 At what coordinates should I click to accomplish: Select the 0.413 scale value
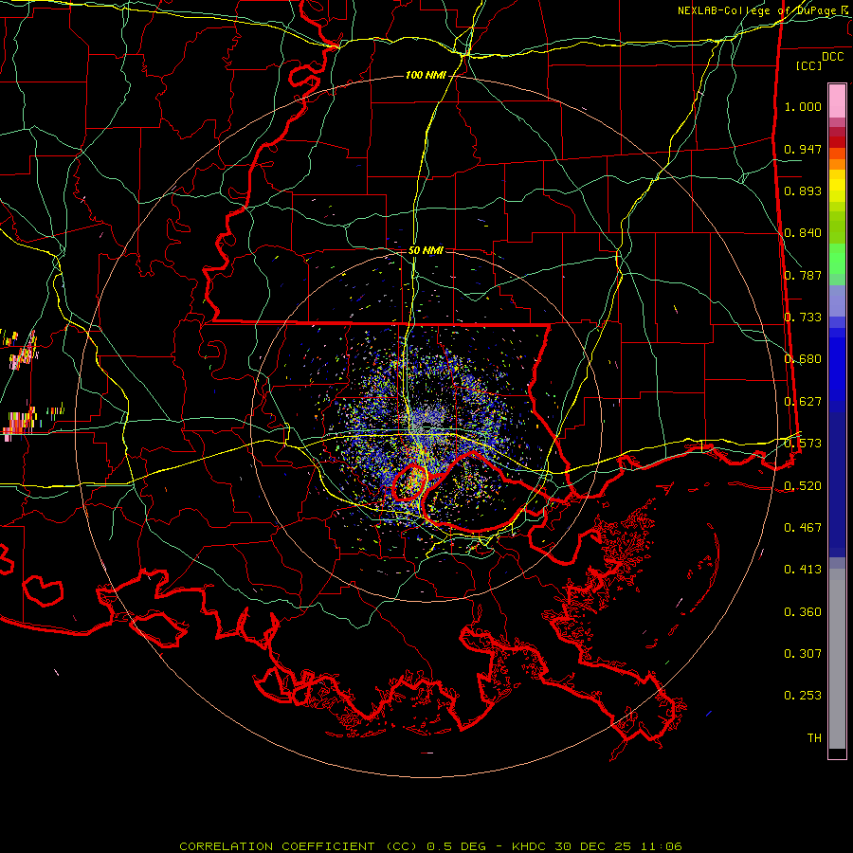click(x=803, y=570)
